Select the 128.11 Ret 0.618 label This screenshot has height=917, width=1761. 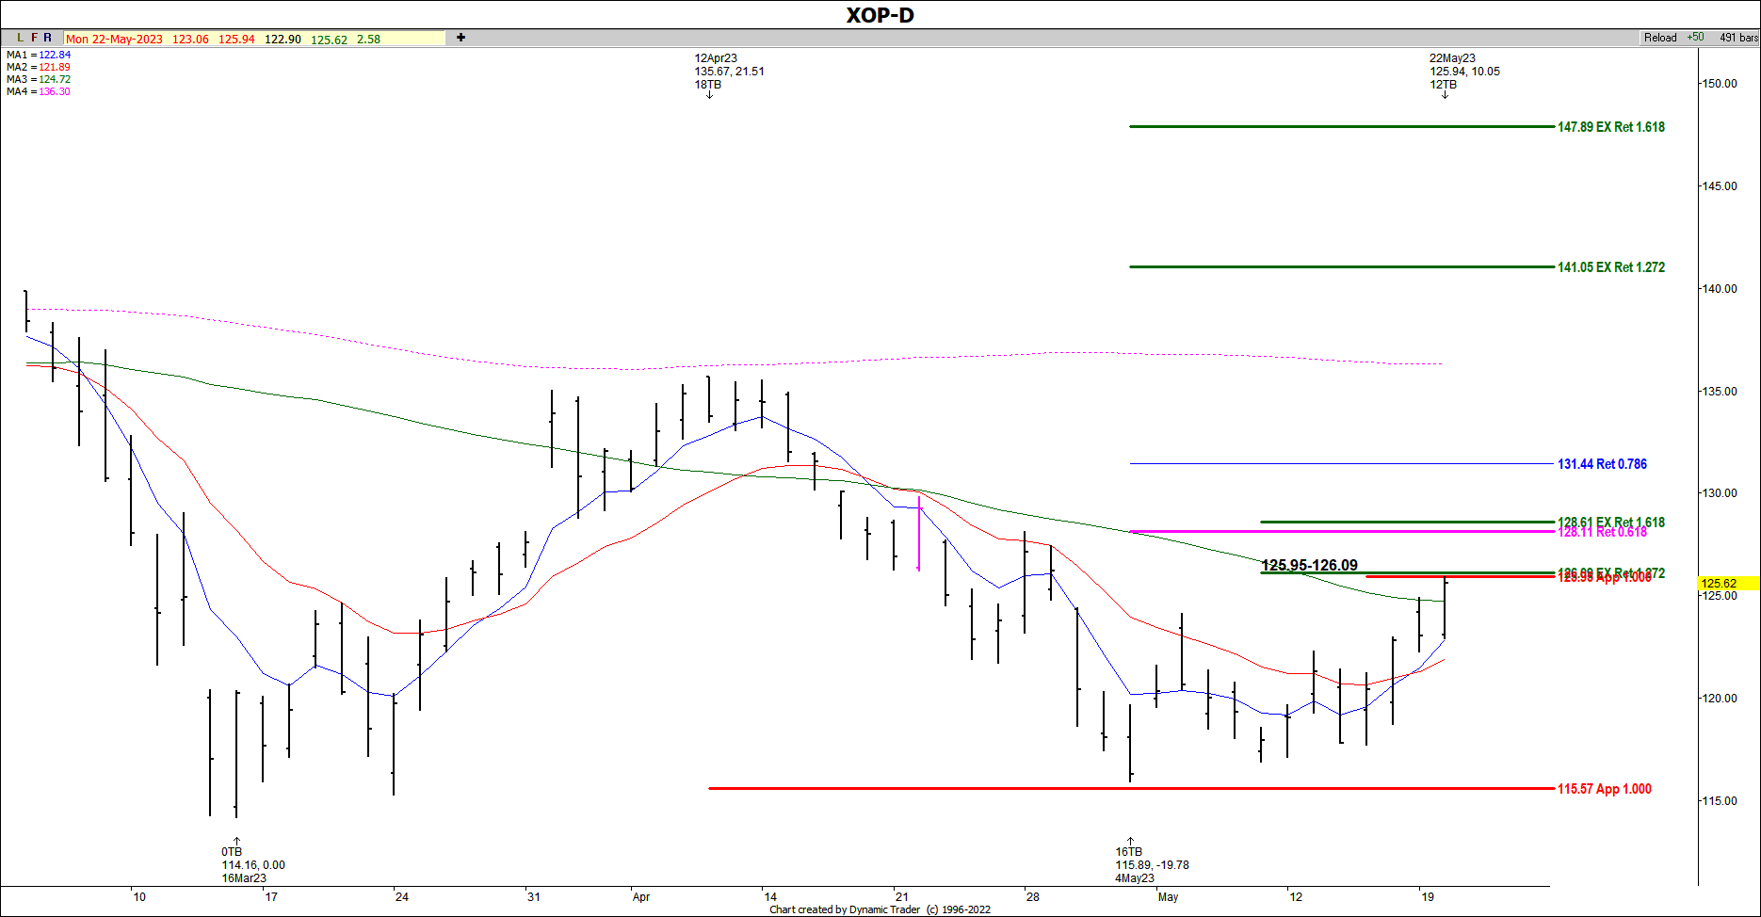click(x=1603, y=533)
